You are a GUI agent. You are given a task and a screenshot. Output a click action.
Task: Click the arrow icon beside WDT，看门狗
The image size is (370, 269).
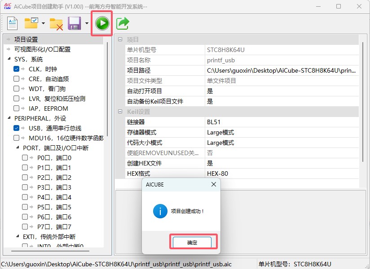tap(23, 89)
